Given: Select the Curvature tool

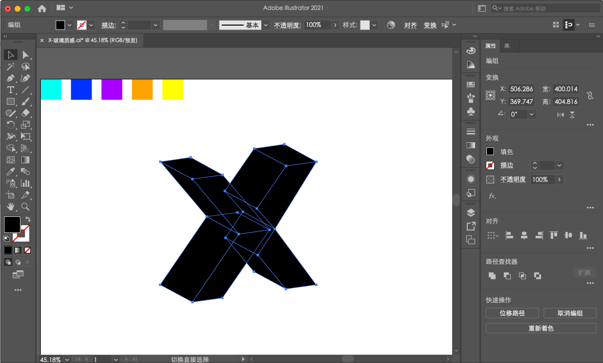Looking at the screenshot, I should coord(25,79).
